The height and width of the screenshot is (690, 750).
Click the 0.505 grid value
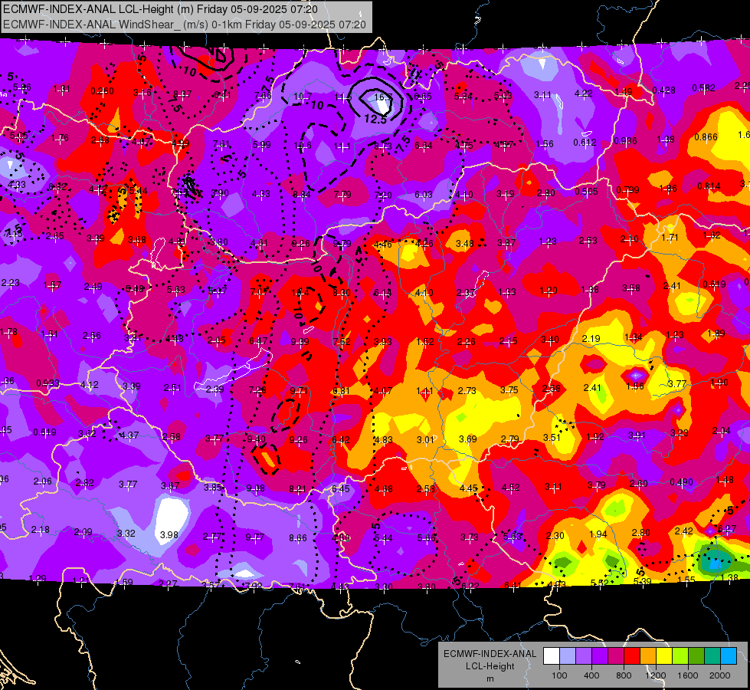[586, 192]
